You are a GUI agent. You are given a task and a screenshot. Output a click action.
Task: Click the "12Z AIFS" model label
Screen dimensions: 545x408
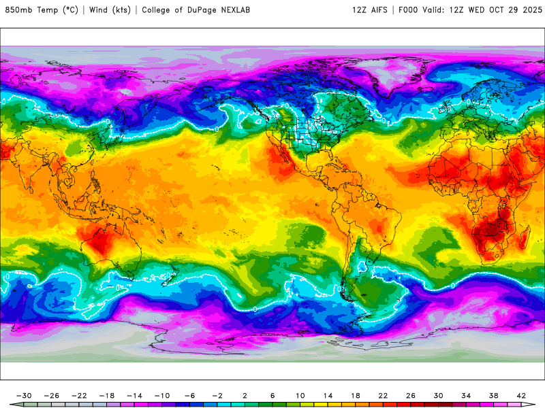click(x=369, y=10)
